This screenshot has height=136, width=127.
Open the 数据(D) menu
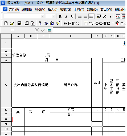[x=92, y=10]
